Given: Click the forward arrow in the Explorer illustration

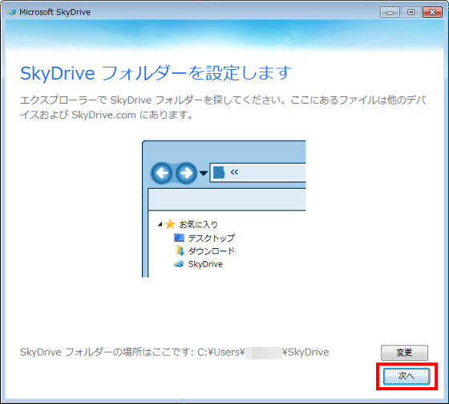Looking at the screenshot, I should coord(186,173).
